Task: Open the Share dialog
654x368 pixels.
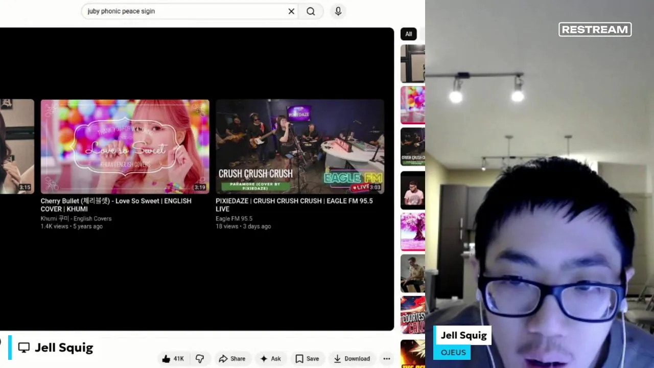Action: point(232,359)
